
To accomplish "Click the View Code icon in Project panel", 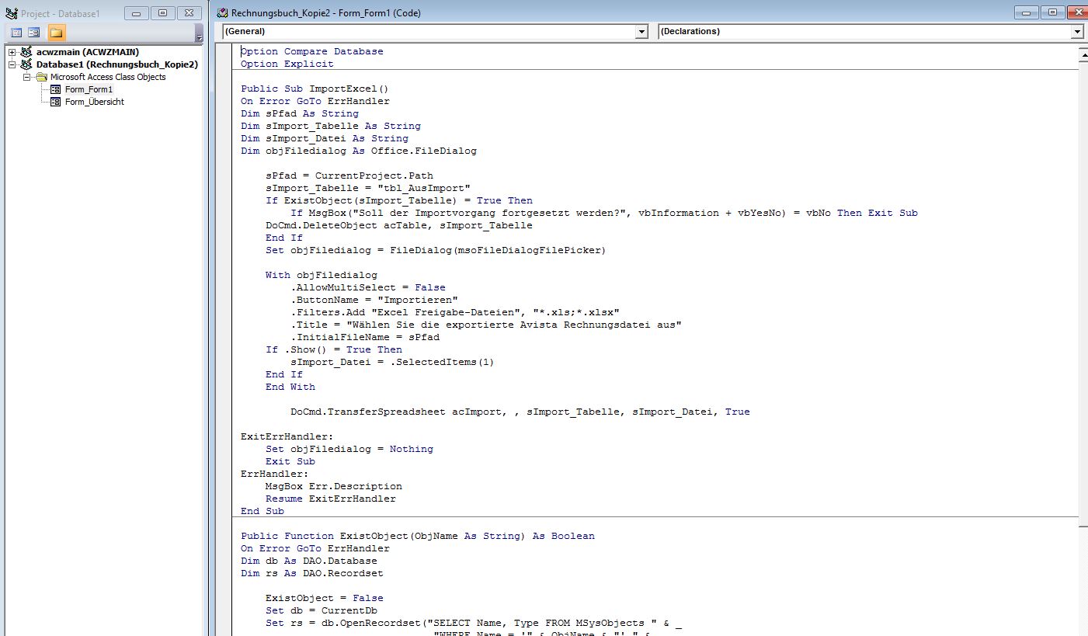I will pyautogui.click(x=16, y=33).
